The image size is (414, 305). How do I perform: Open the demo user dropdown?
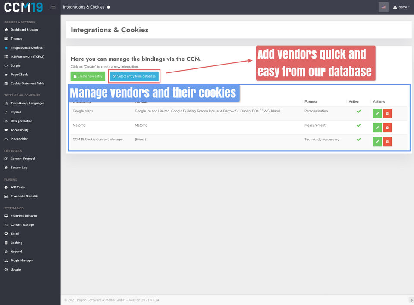[401, 7]
